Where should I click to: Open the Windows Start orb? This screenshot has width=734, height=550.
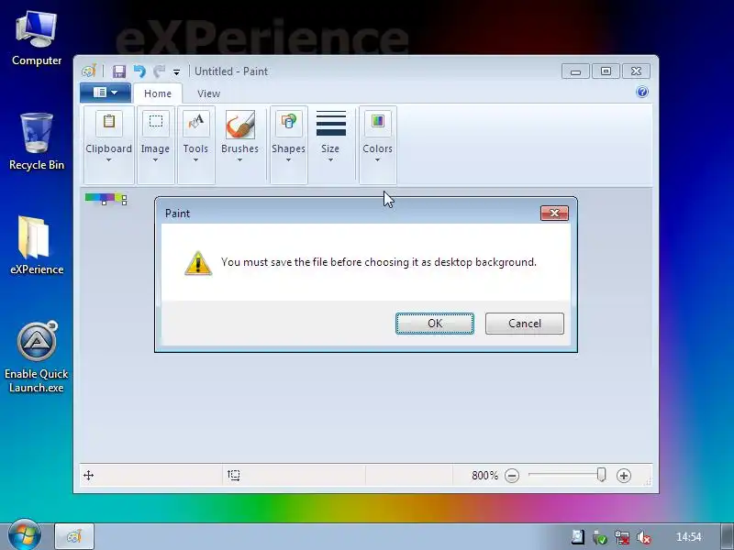point(25,535)
